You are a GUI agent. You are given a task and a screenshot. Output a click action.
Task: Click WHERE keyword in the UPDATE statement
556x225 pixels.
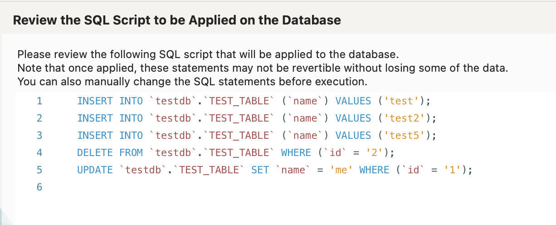point(374,170)
